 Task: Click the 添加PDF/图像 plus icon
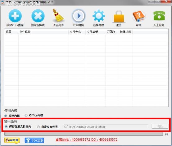point(15,16)
